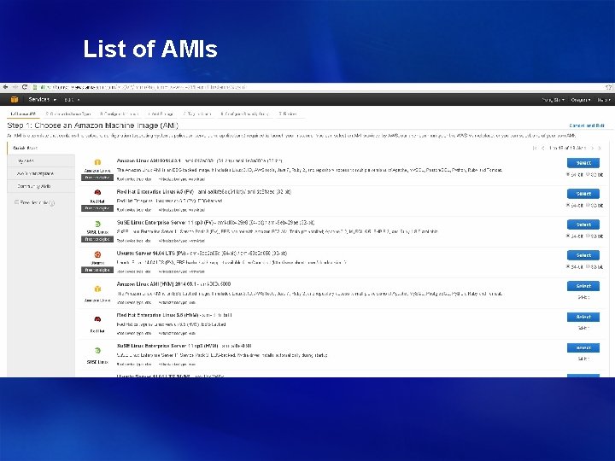Go to previous page of AMI list
The image size is (615, 461).
[x=543, y=149]
